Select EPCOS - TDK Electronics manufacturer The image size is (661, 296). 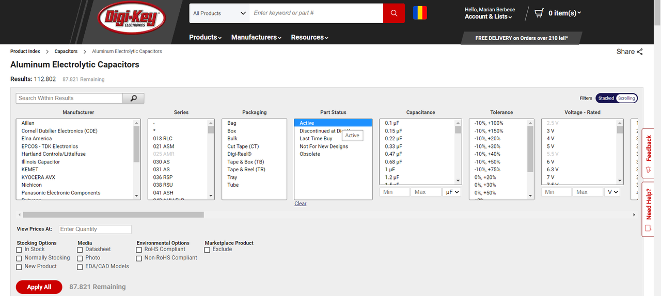click(x=75, y=146)
